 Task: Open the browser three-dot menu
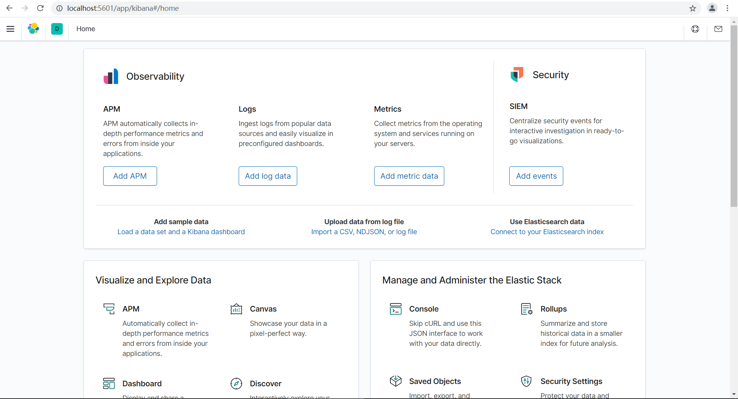727,8
